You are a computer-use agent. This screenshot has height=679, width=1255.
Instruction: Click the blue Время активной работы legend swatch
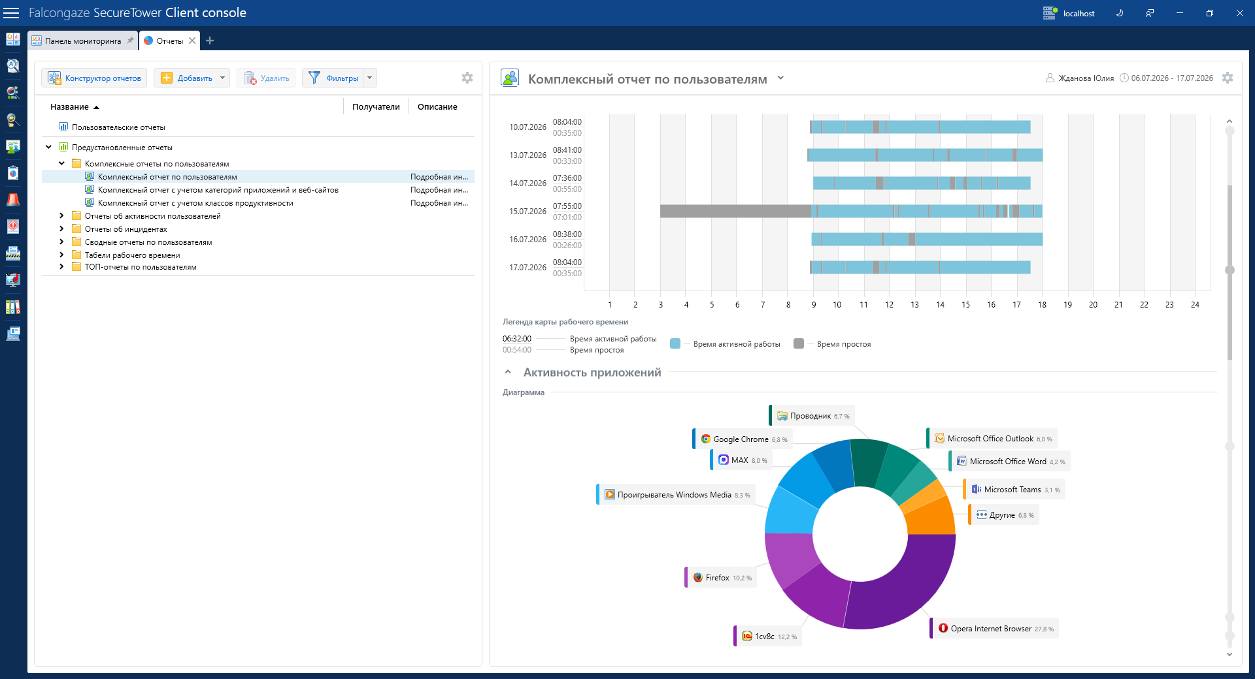tap(675, 343)
